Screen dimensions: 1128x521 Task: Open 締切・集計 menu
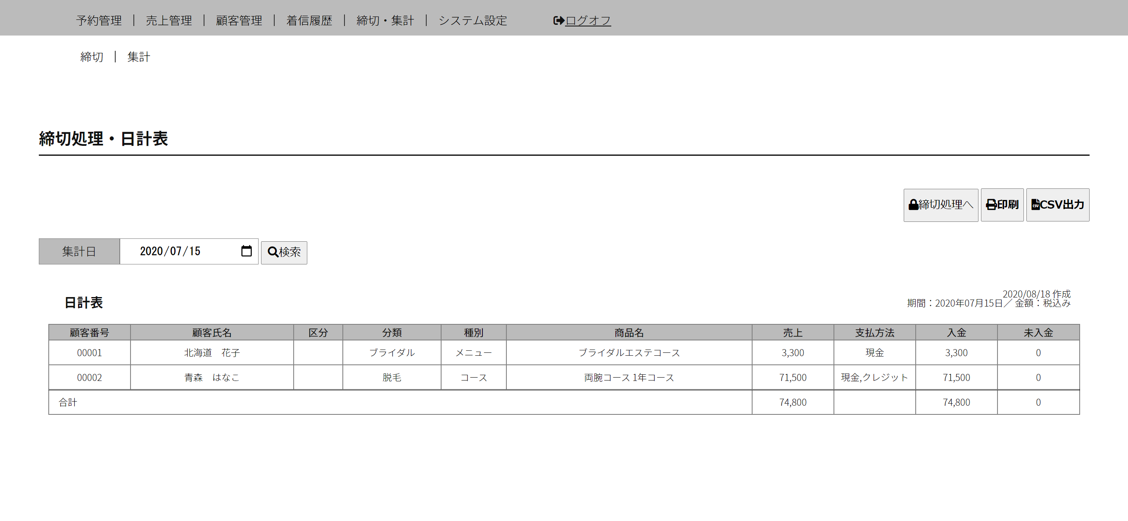385,21
